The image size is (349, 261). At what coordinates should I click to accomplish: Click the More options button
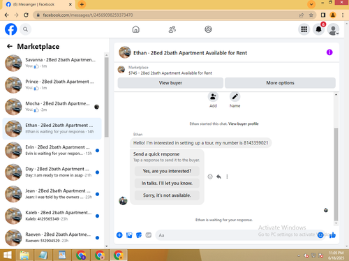[280, 83]
